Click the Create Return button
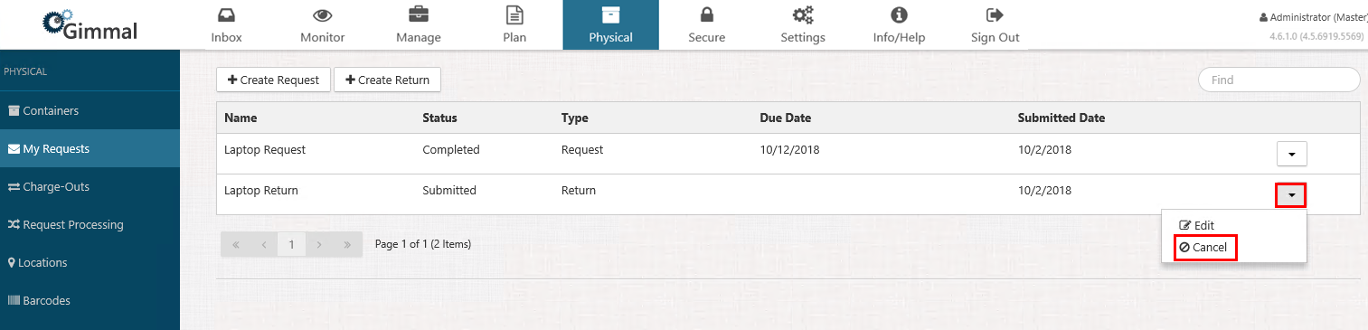Screen dimensions: 1368x330 (x=387, y=80)
